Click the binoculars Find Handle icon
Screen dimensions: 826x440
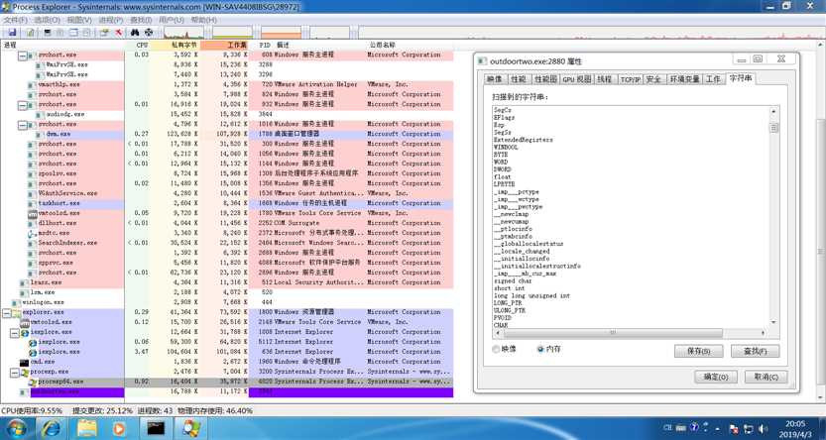(135, 33)
